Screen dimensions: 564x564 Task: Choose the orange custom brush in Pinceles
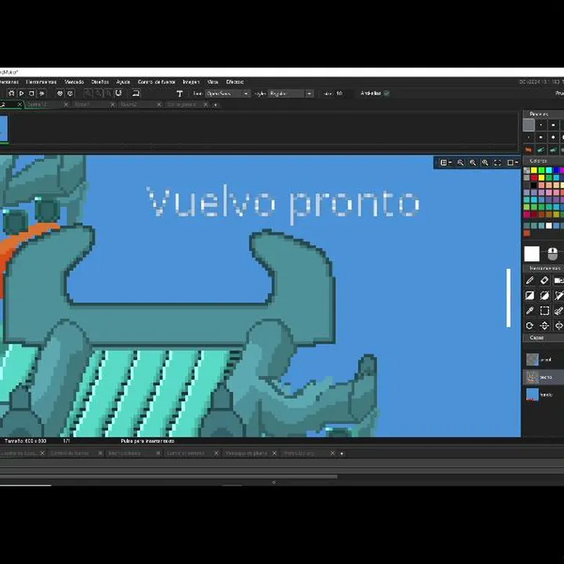pyautogui.click(x=529, y=150)
